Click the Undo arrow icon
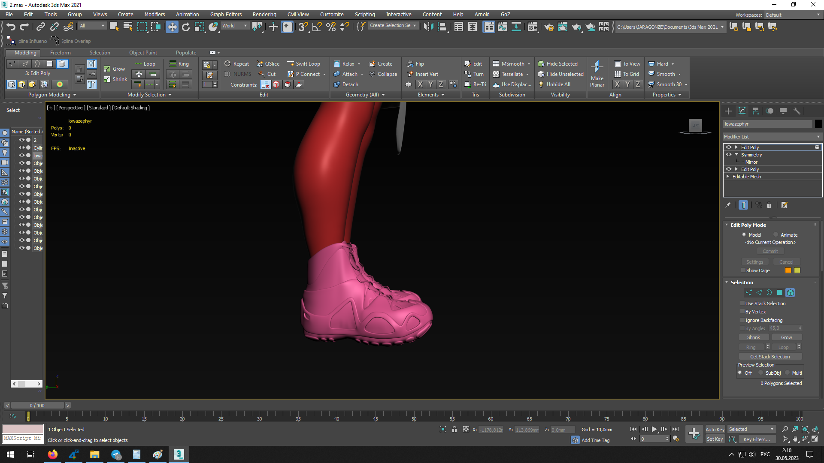 coord(11,27)
